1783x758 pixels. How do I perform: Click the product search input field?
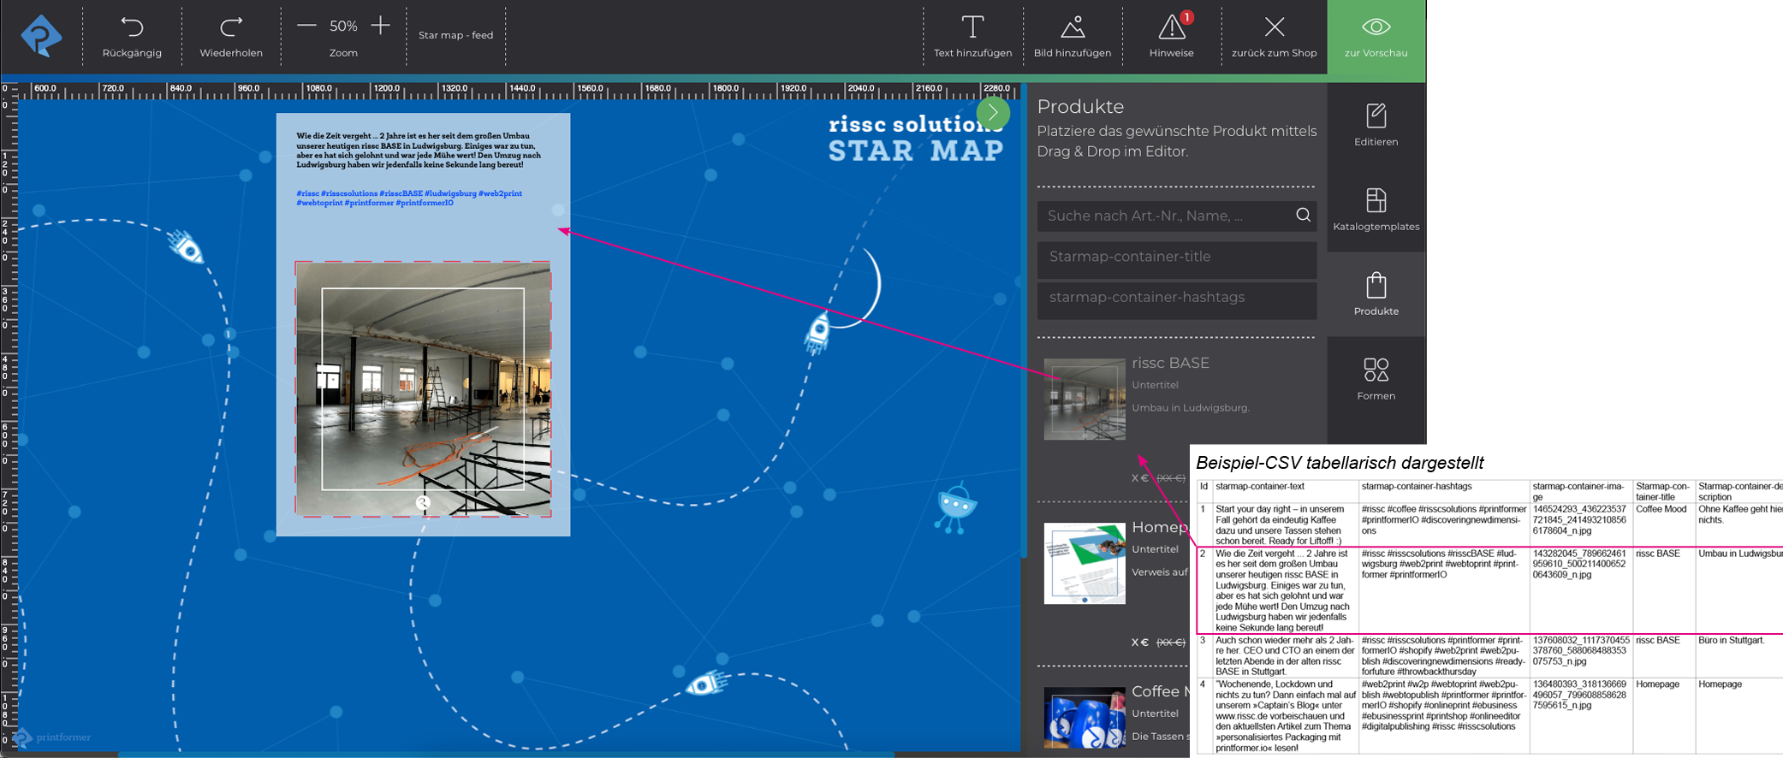click(x=1164, y=216)
